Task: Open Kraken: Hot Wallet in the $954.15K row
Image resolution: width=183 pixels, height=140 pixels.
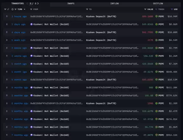Action: pos(51,135)
